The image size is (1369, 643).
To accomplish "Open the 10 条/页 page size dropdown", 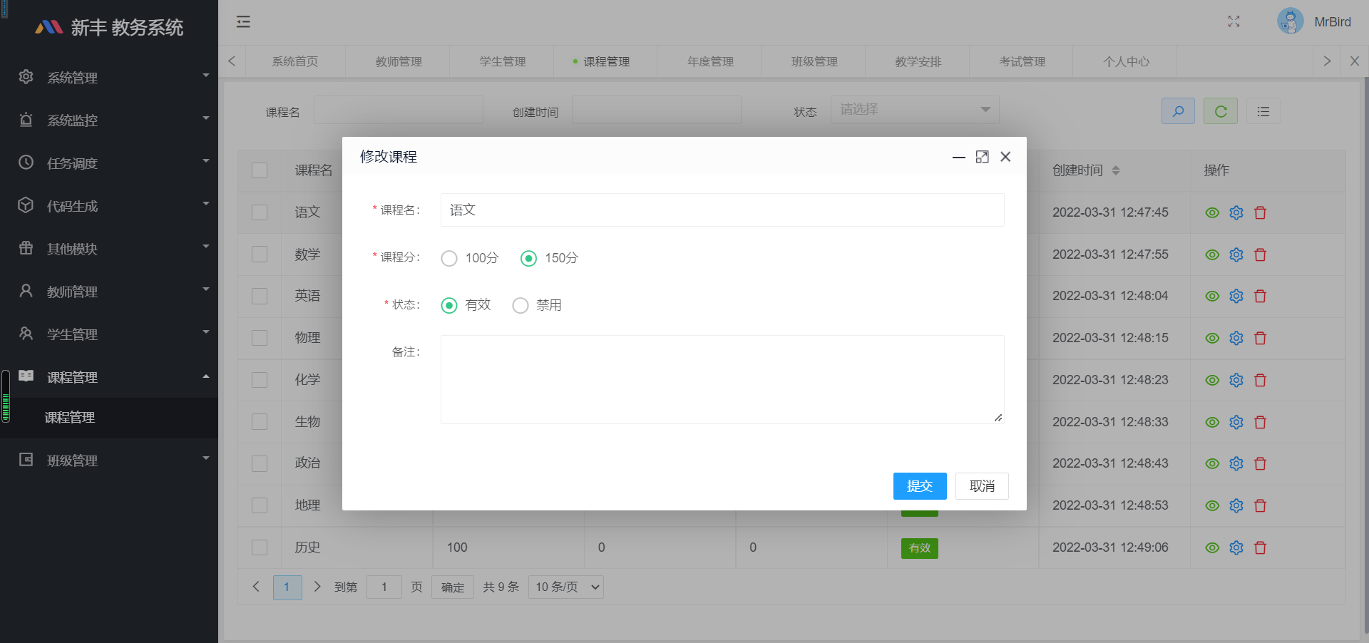I will tap(566, 587).
